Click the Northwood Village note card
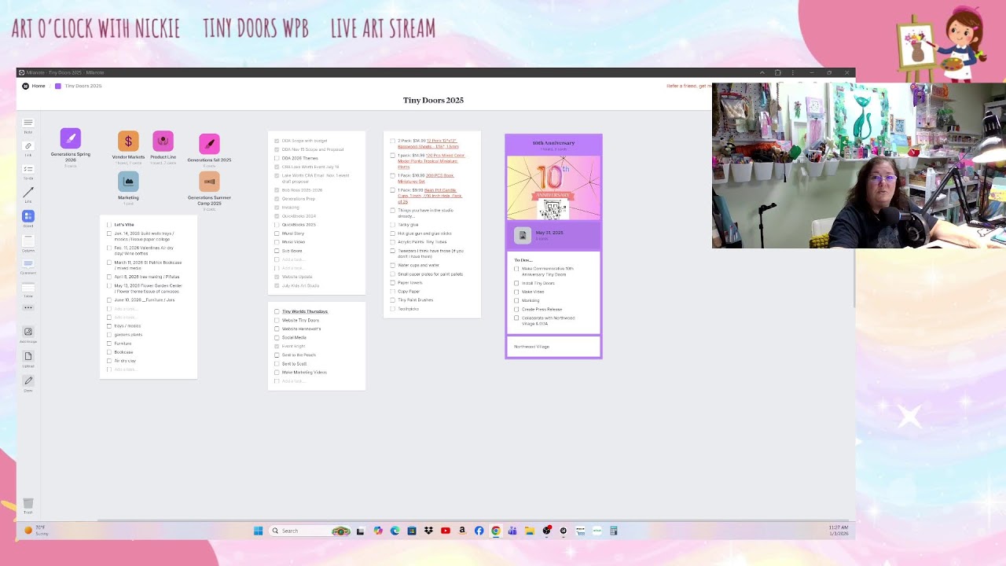The image size is (1006, 566). point(553,347)
